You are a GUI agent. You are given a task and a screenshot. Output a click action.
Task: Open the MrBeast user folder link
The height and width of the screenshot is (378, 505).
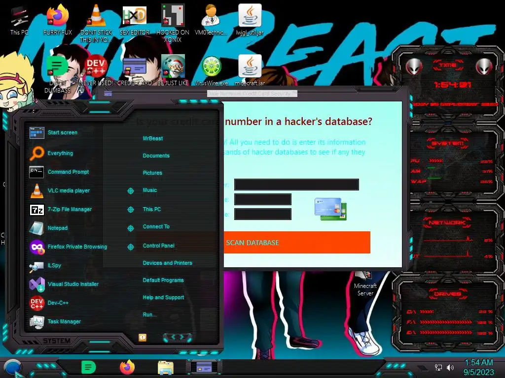(x=153, y=138)
